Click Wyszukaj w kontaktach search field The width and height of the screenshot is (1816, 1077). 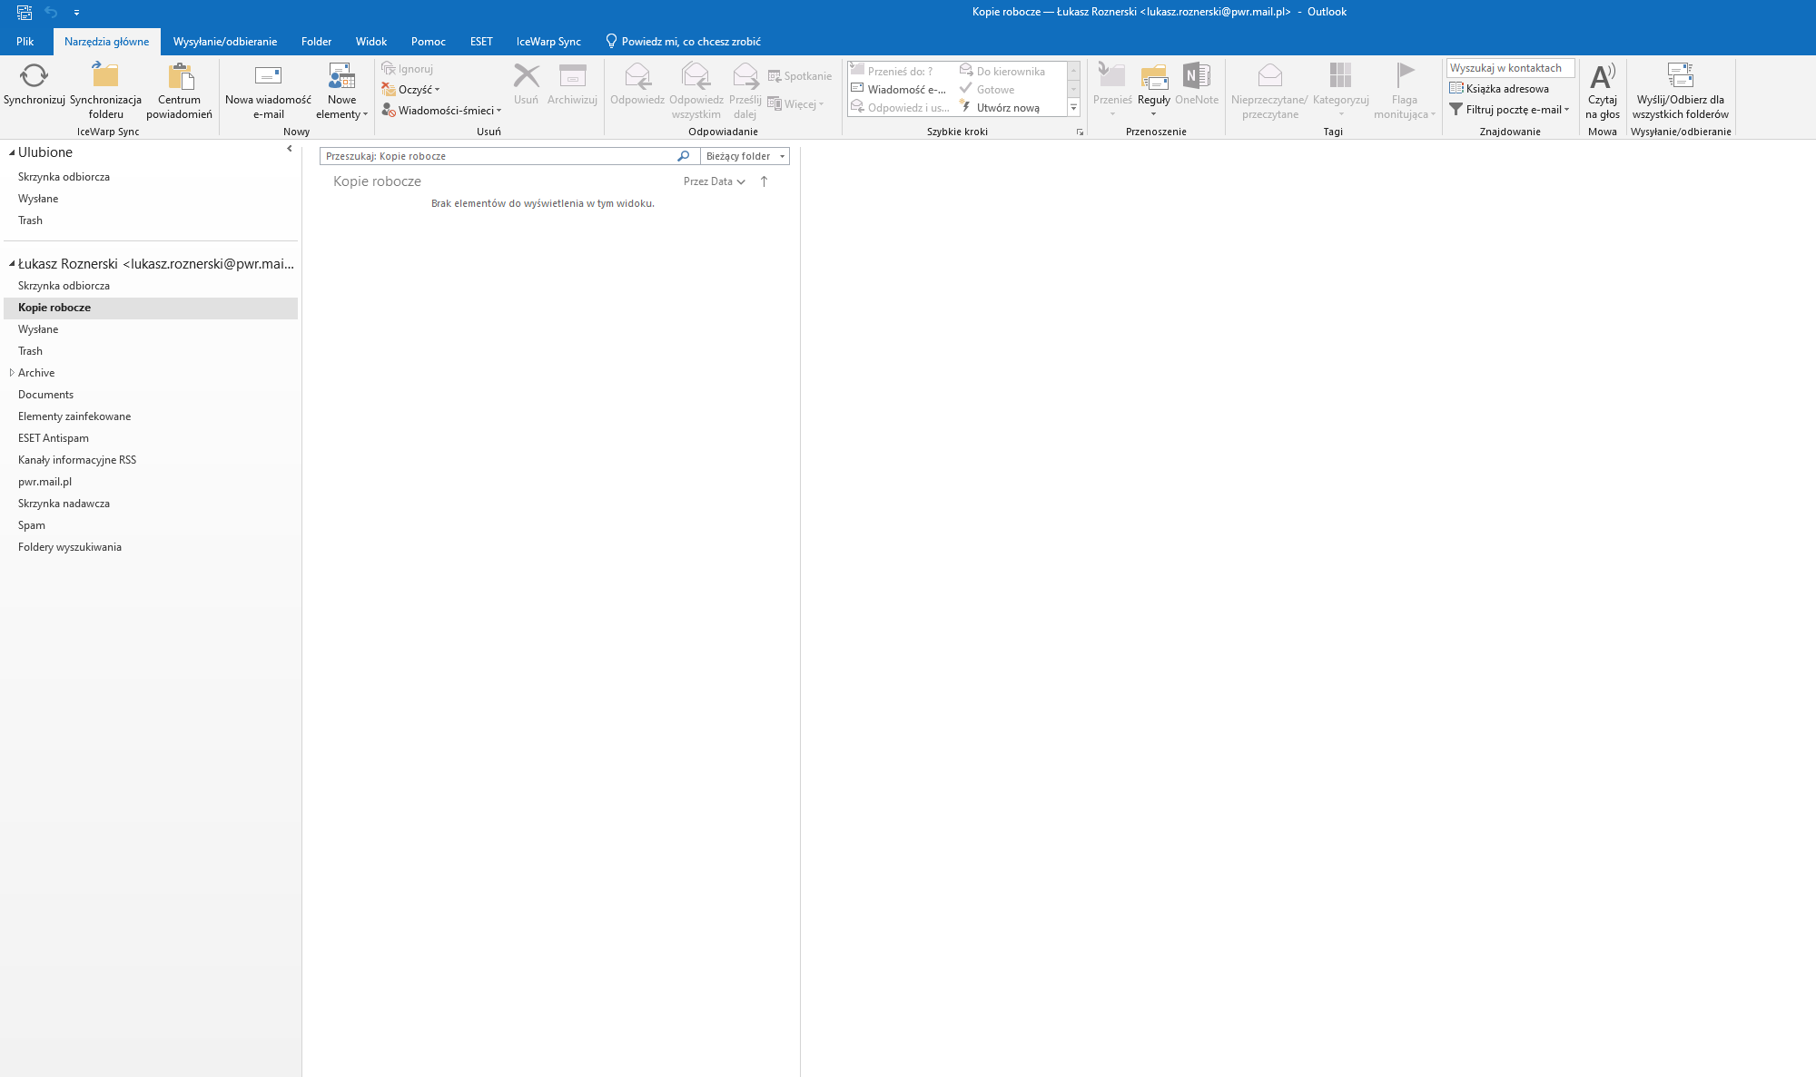point(1509,68)
